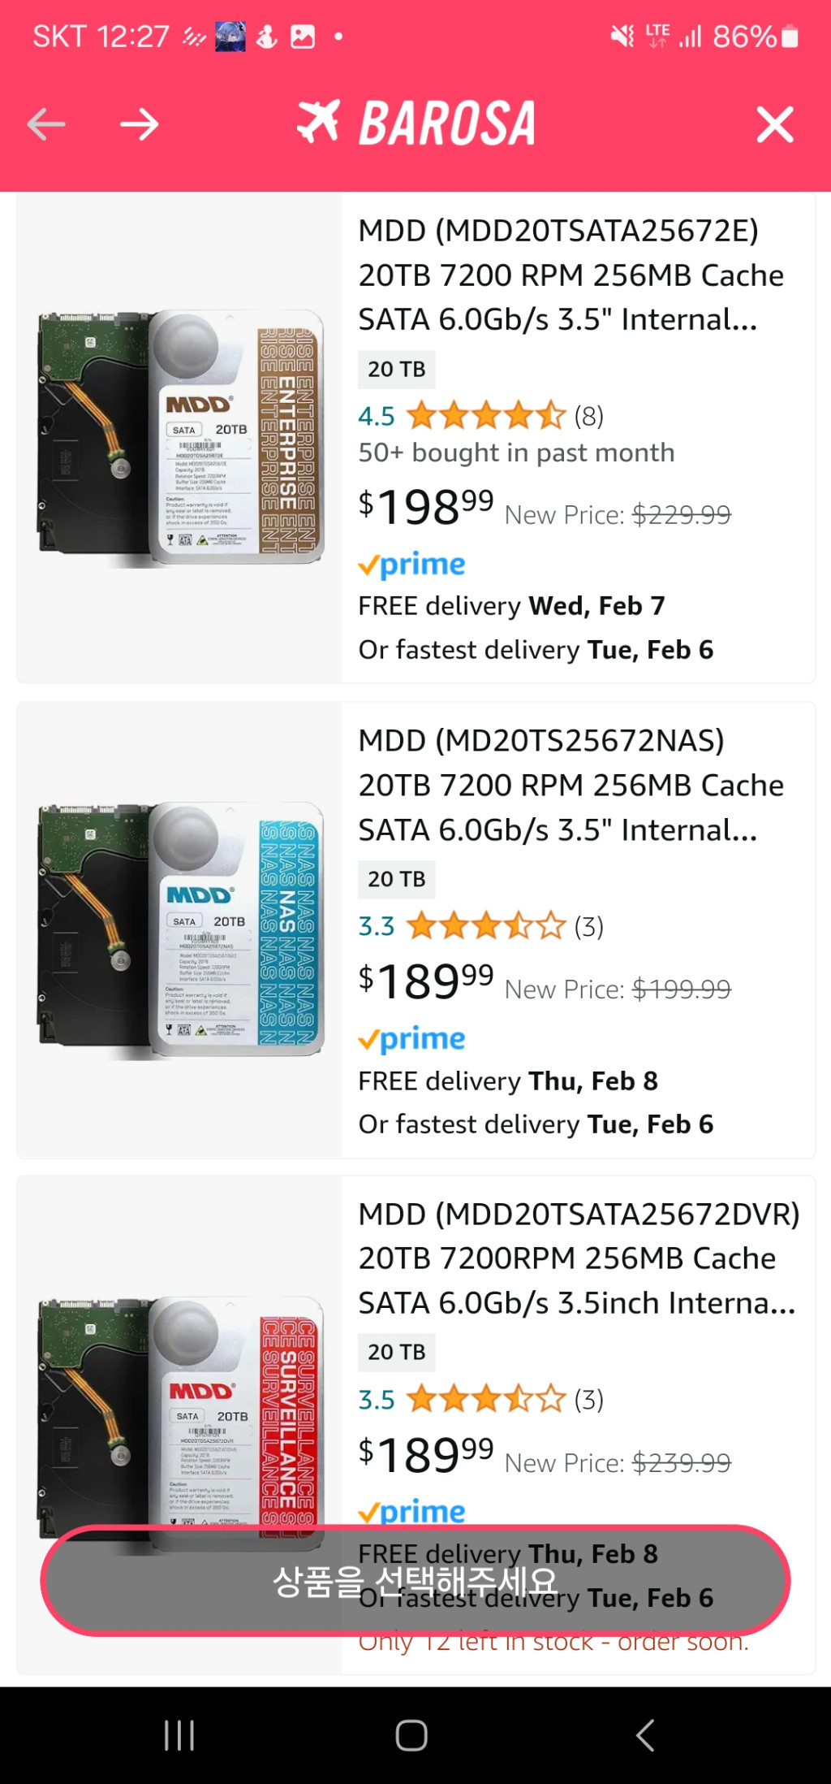View the (8) reviews count
The image size is (831, 1784).
(x=589, y=416)
